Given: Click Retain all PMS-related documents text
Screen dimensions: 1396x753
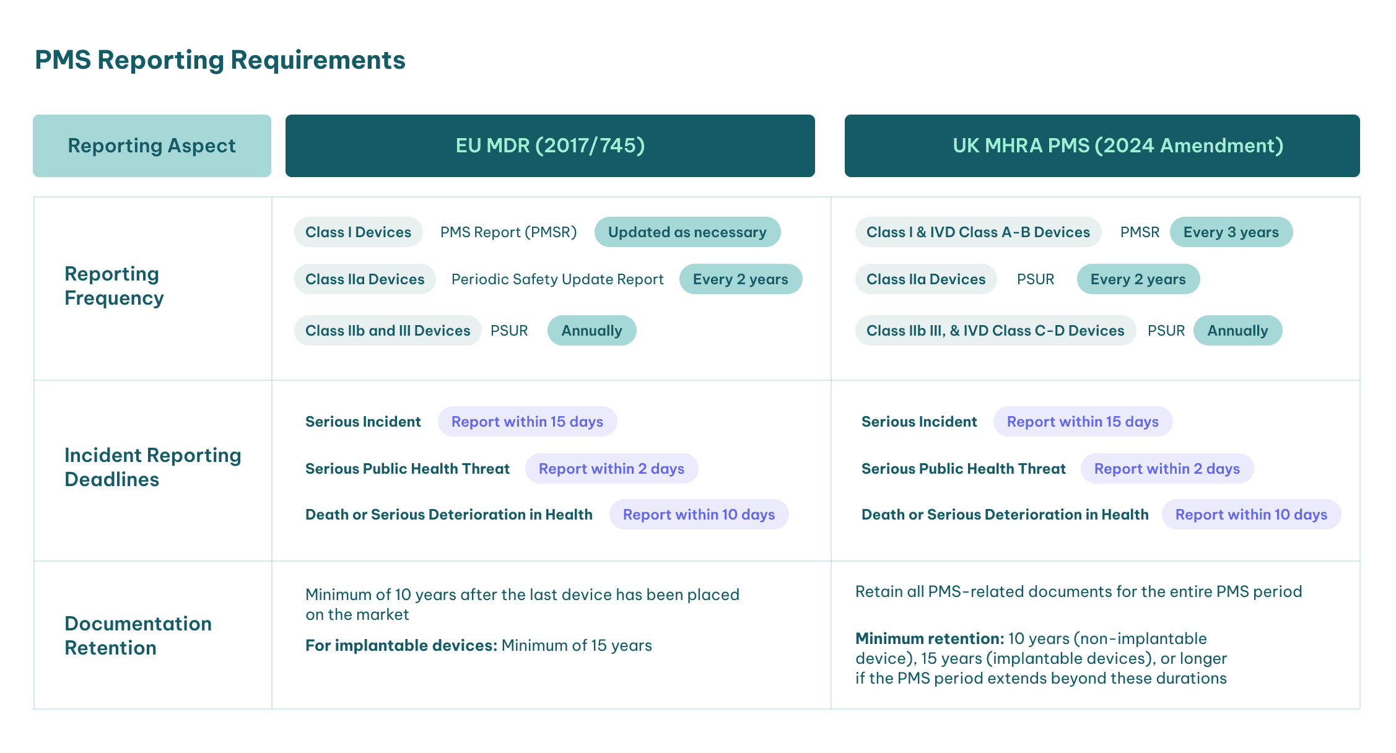Looking at the screenshot, I should (x=1079, y=592).
